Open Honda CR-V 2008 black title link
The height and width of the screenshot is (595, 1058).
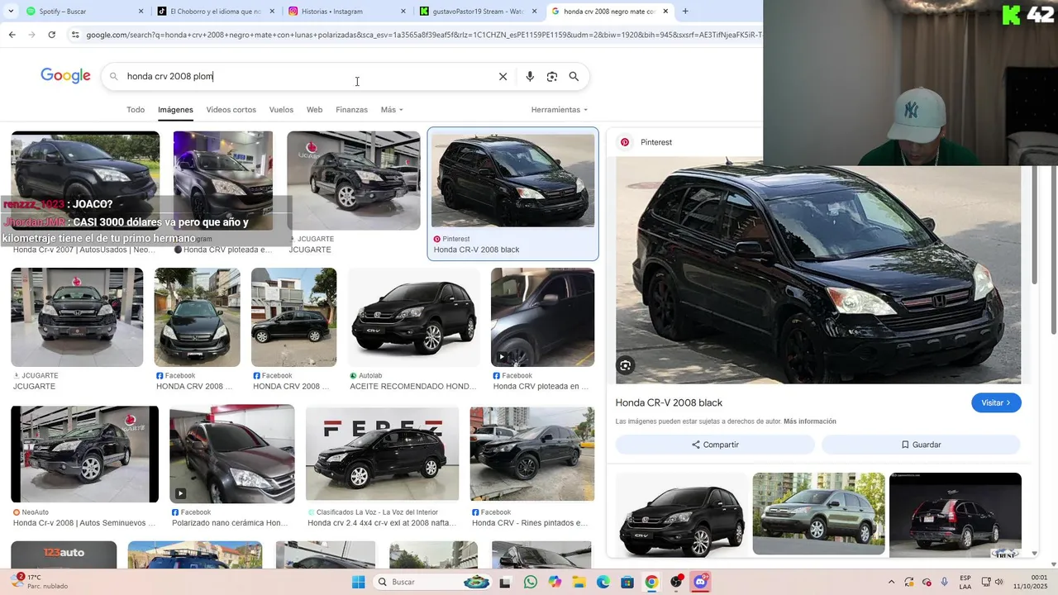[x=669, y=402]
